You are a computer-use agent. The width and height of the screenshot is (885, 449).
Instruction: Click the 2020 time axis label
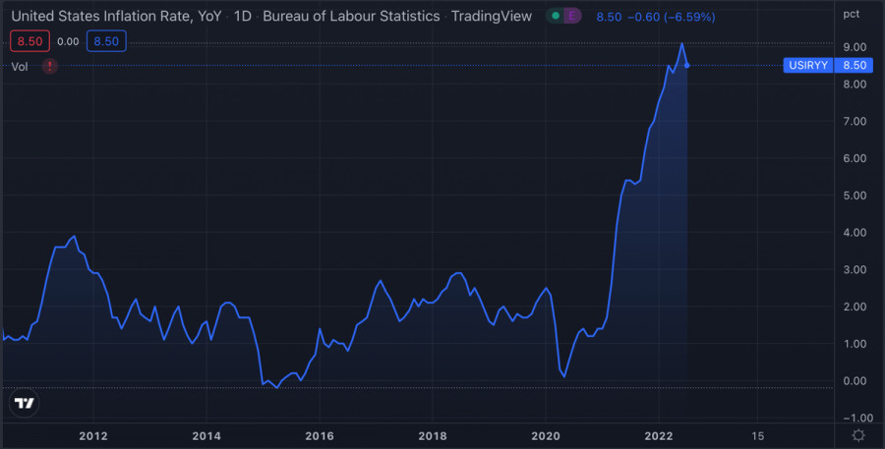[x=546, y=436]
